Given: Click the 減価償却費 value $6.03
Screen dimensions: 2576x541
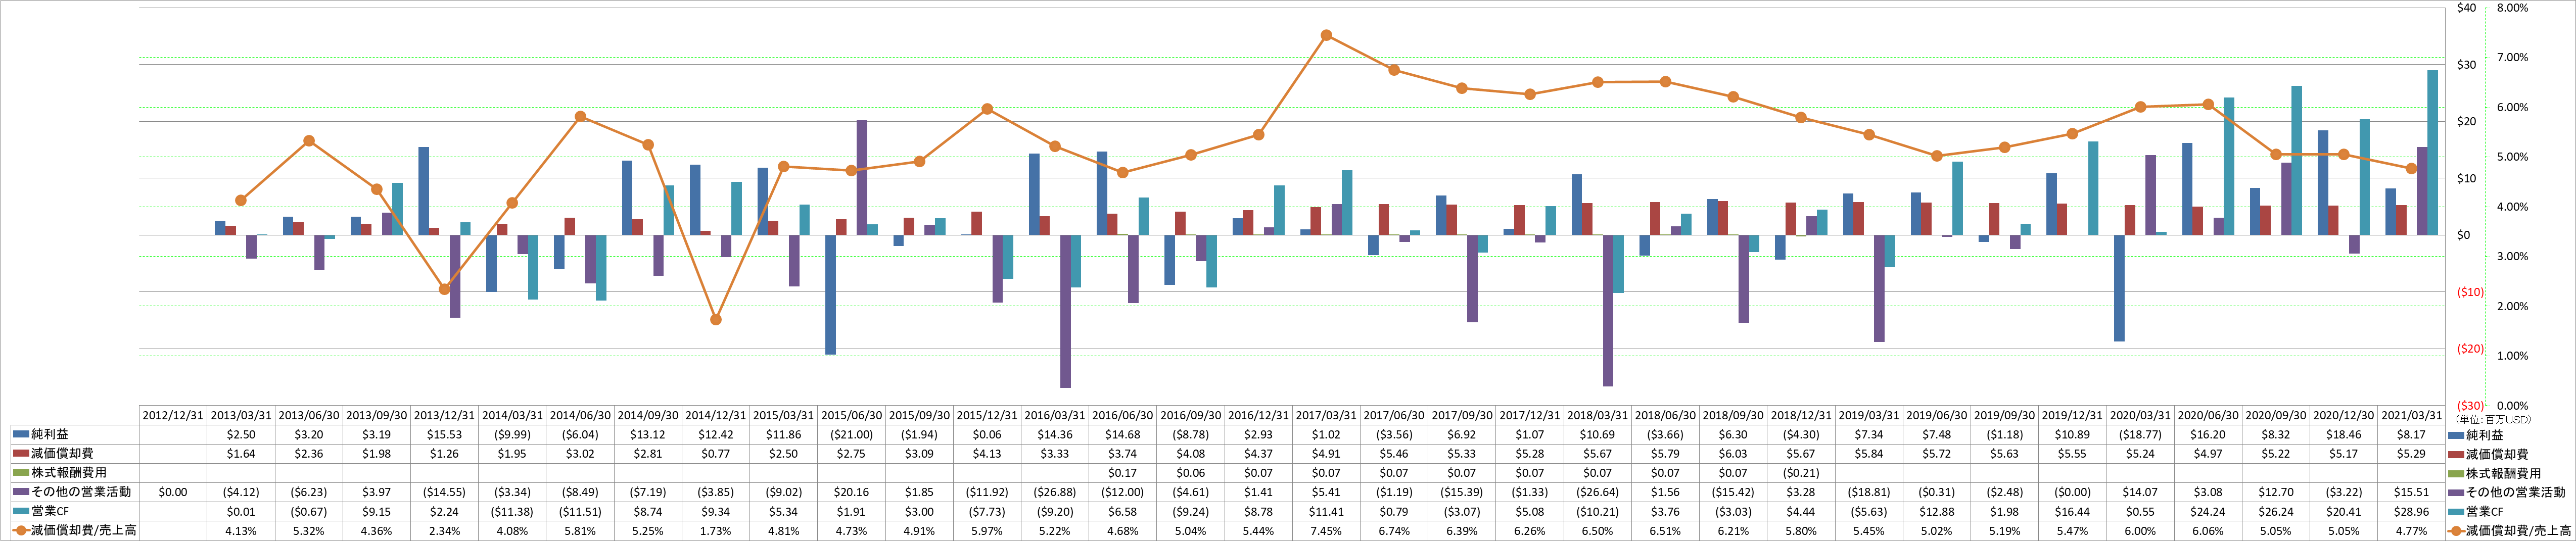Looking at the screenshot, I should 1733,454.
